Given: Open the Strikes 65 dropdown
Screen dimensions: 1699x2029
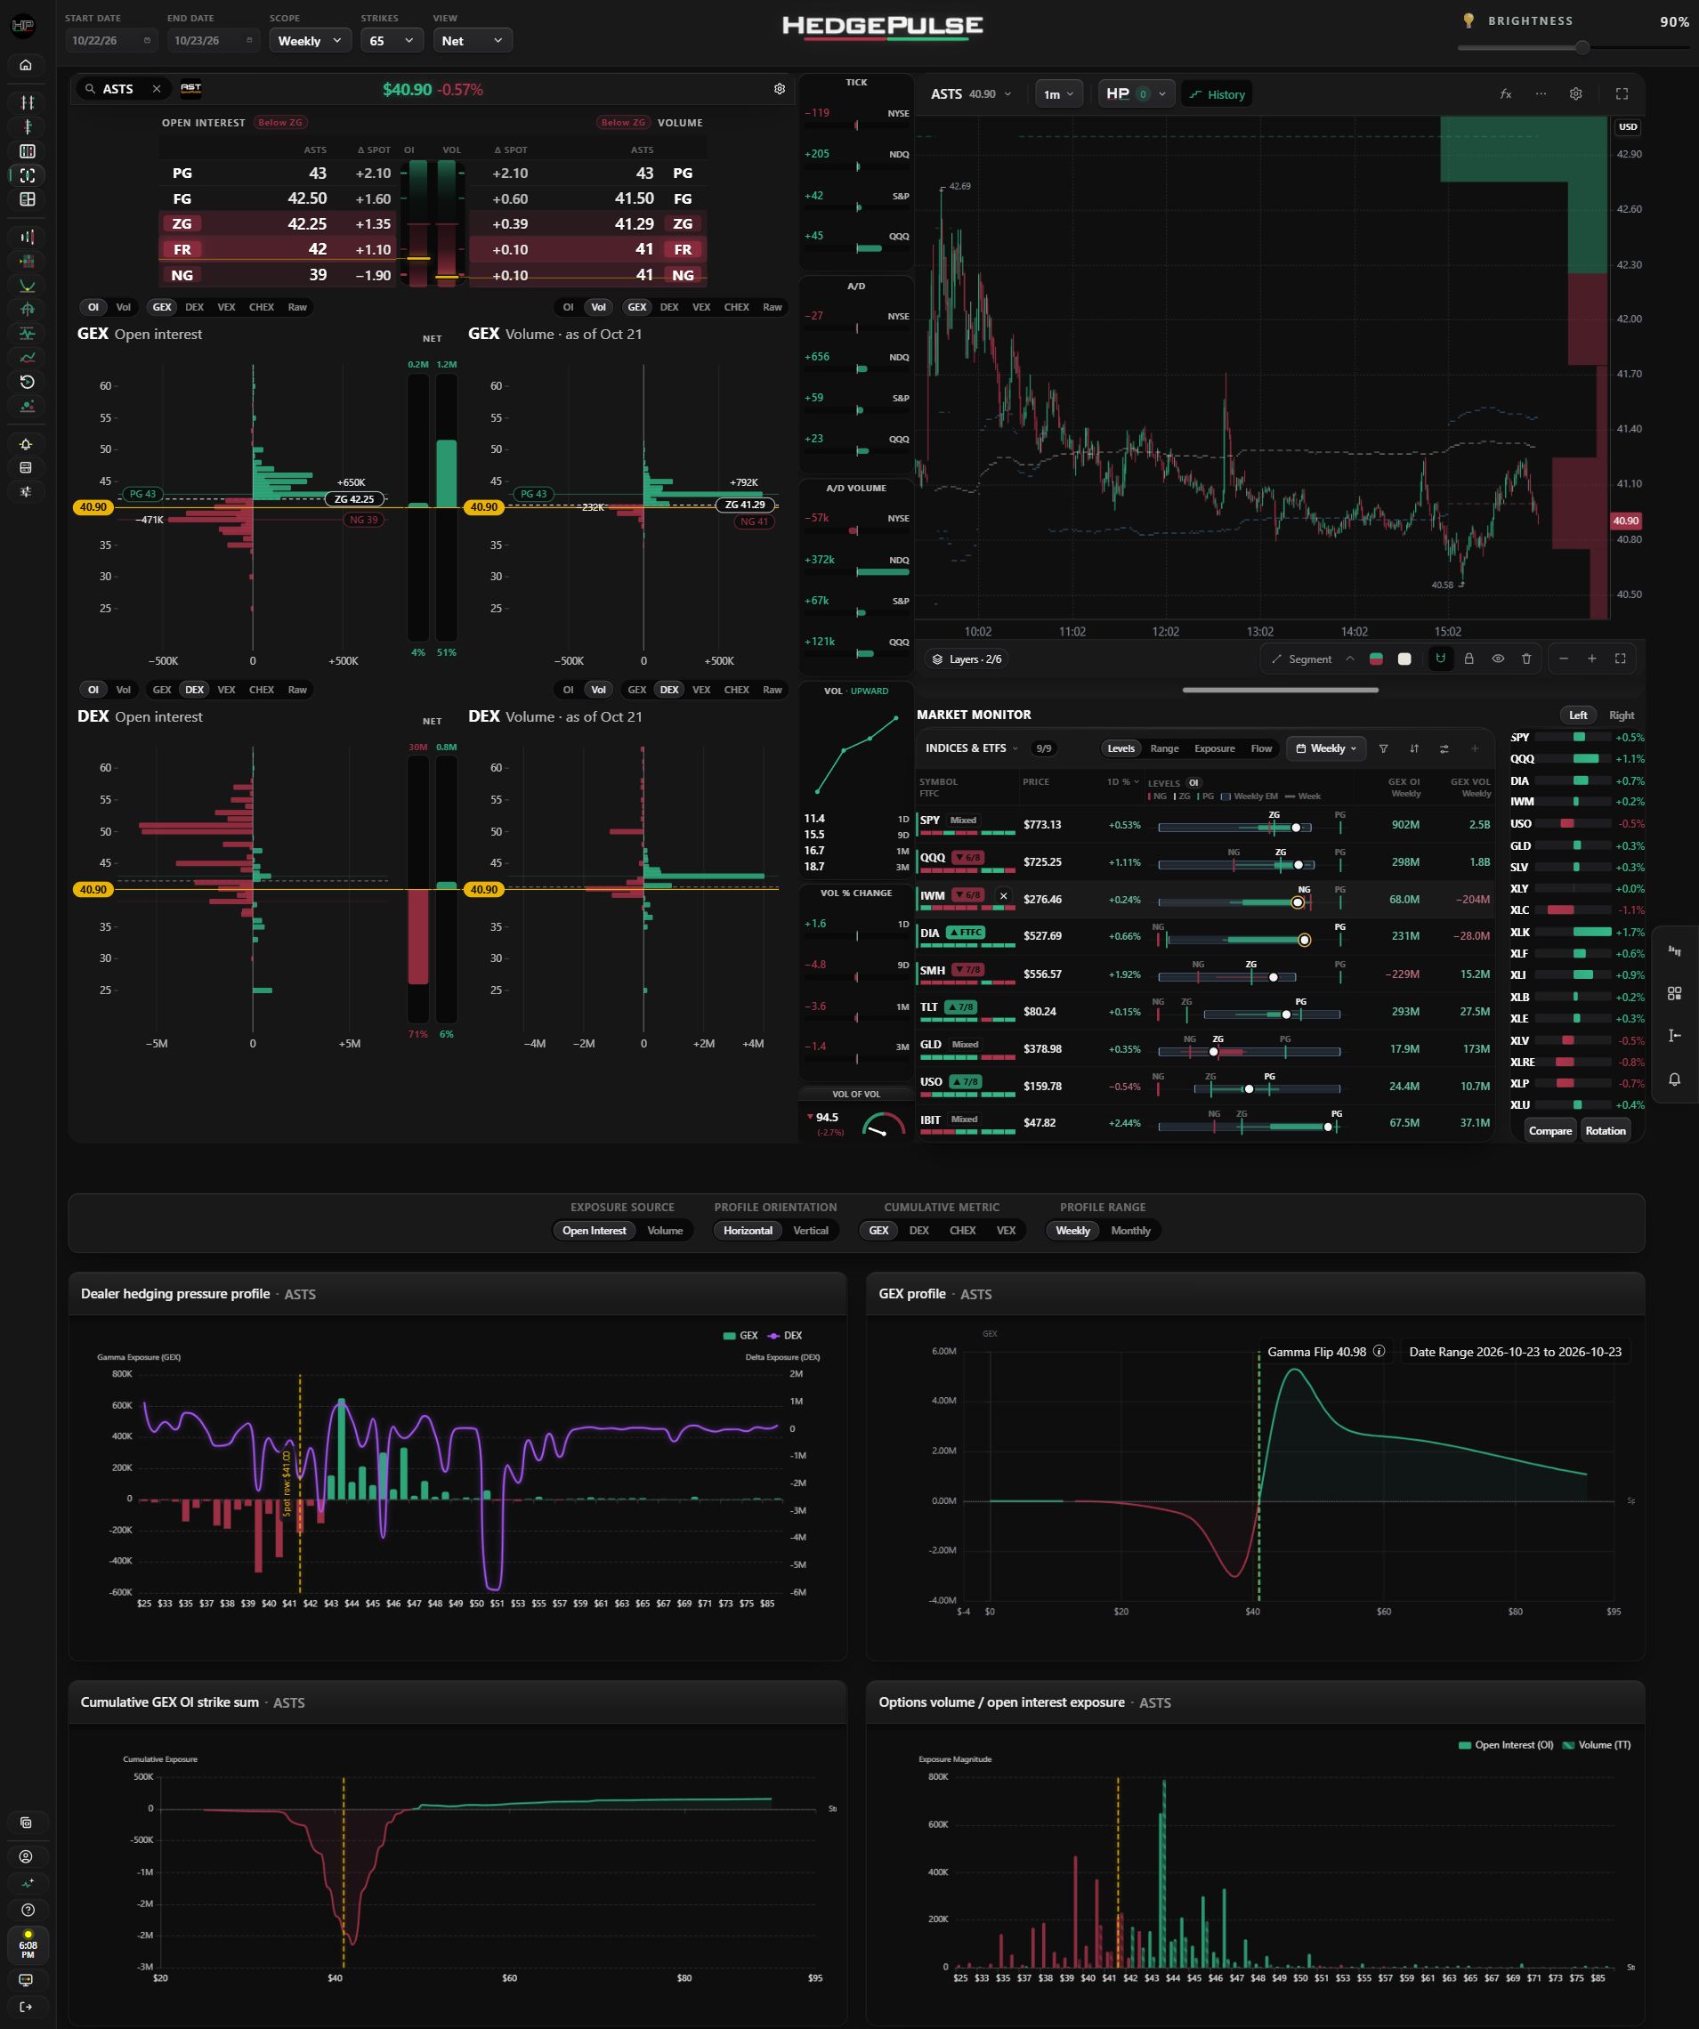Looking at the screenshot, I should [392, 41].
